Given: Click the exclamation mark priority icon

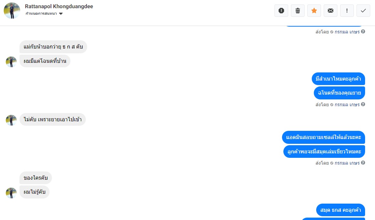Looking at the screenshot, I should (347, 11).
